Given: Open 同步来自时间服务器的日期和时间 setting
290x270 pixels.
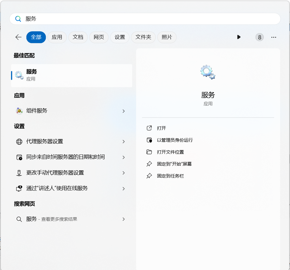Looking at the screenshot, I should 66,157.
